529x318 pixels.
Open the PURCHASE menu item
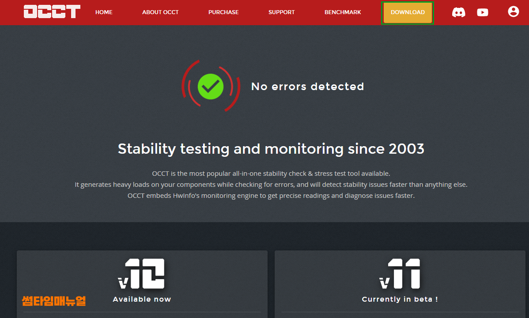223,12
